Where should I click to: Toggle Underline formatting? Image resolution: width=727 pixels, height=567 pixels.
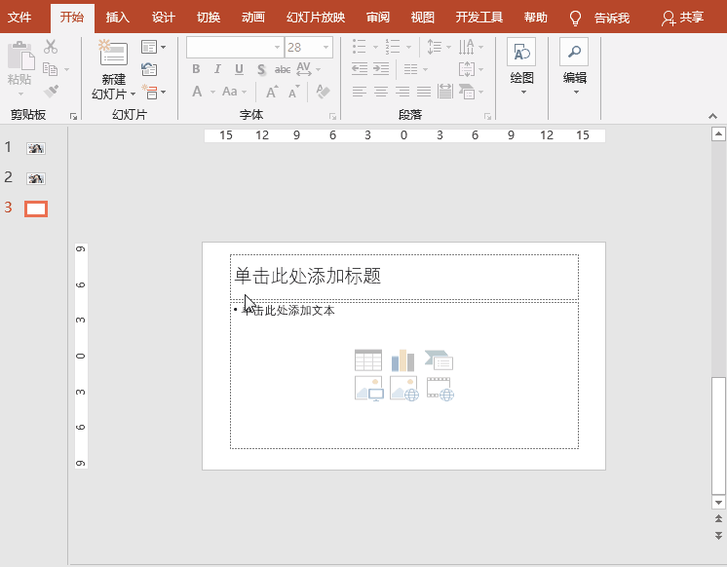point(239,69)
